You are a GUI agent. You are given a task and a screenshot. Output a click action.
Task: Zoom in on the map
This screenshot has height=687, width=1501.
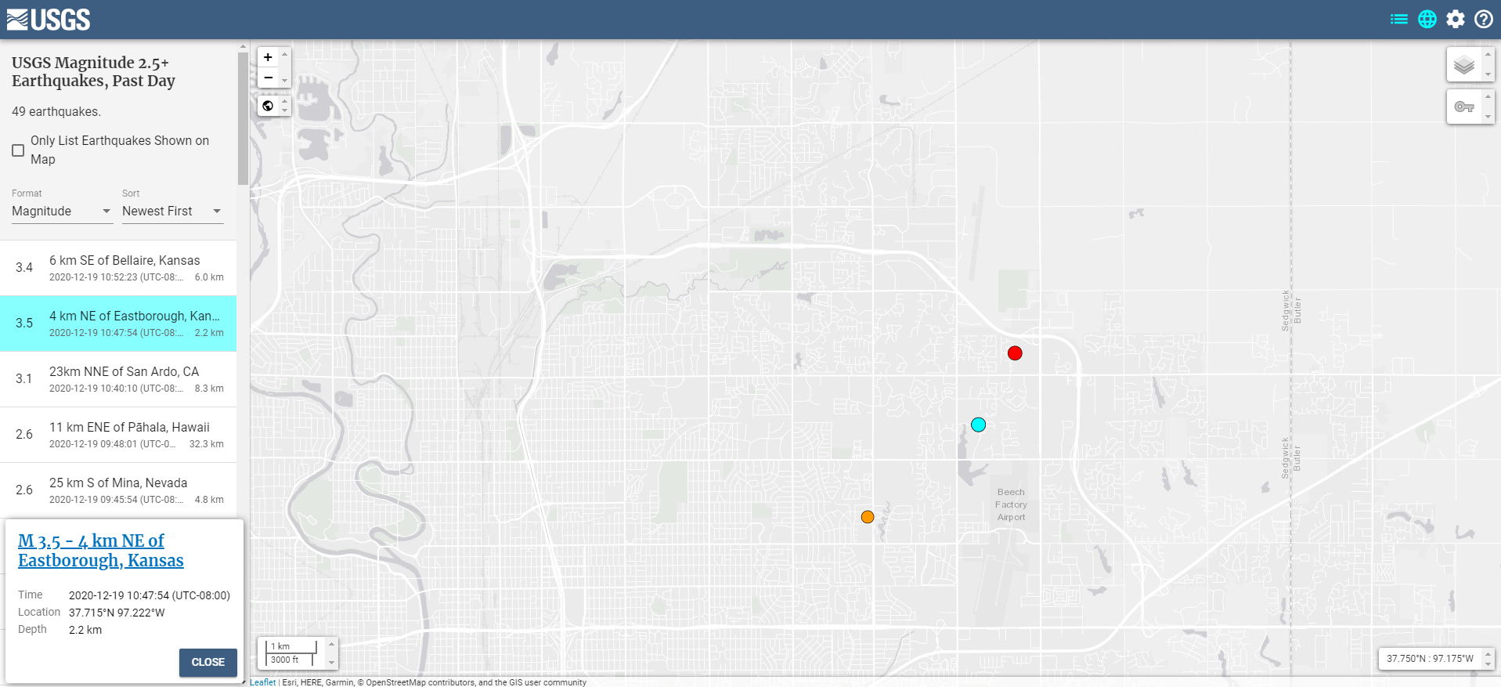268,57
